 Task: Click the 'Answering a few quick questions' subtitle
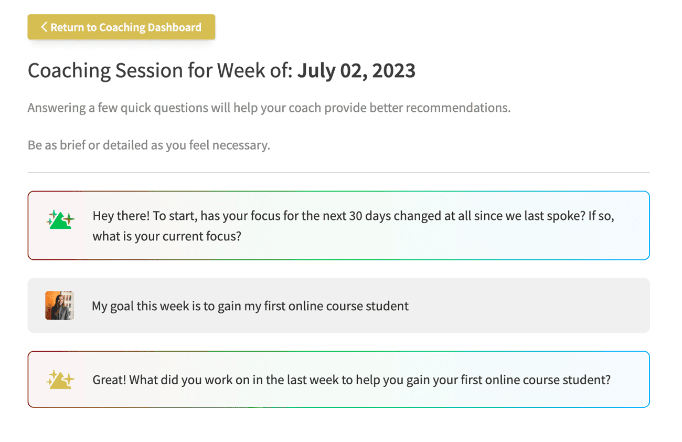click(x=269, y=108)
